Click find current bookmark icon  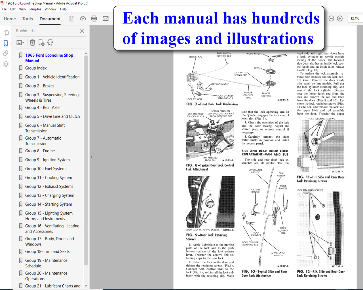(x=50, y=42)
